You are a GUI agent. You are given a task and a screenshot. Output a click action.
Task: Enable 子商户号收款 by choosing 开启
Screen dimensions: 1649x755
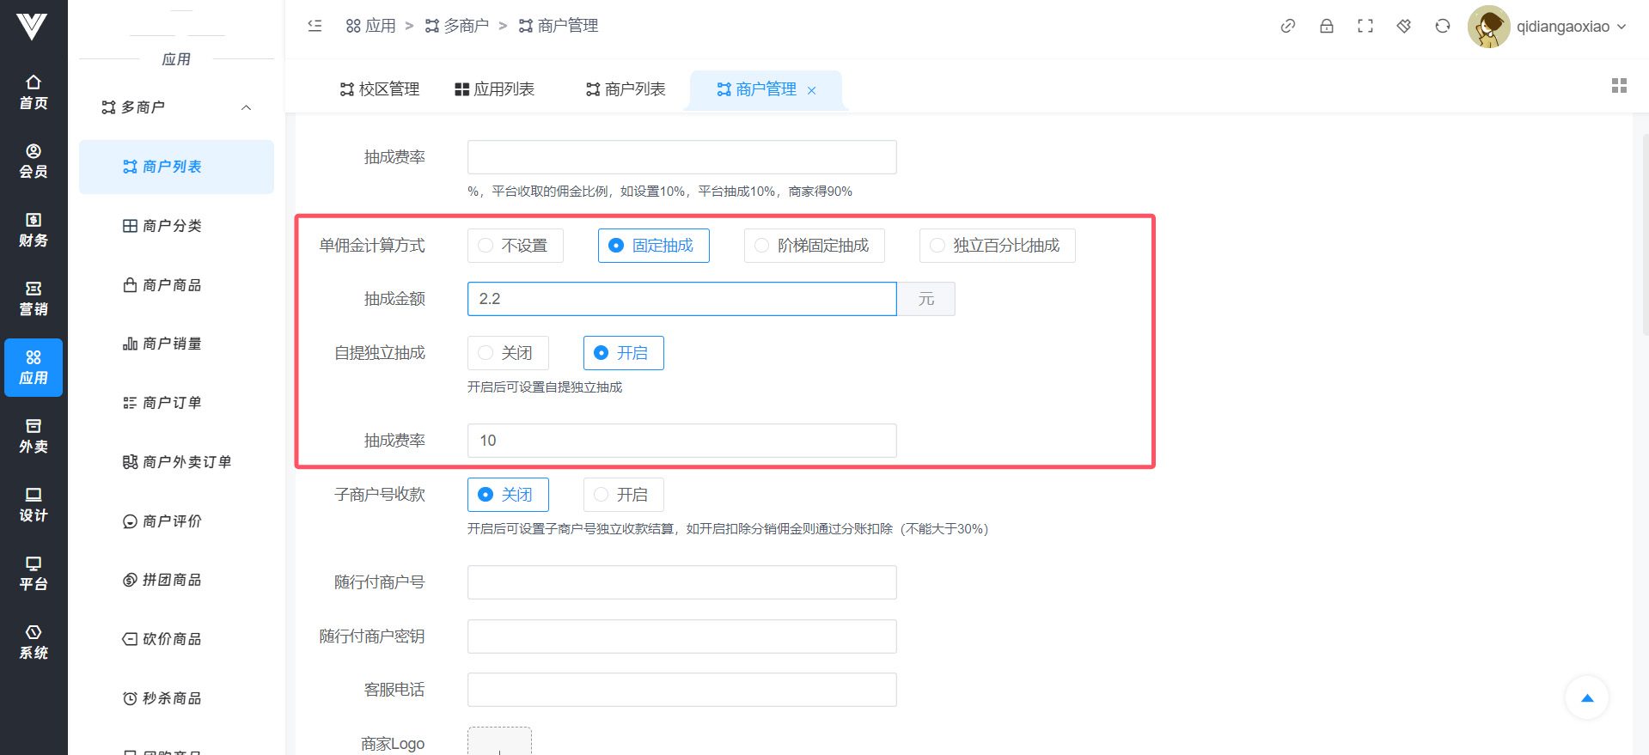[623, 495]
